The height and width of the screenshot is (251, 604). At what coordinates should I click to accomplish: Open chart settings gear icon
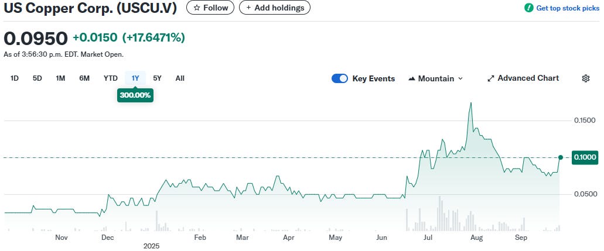pos(585,78)
